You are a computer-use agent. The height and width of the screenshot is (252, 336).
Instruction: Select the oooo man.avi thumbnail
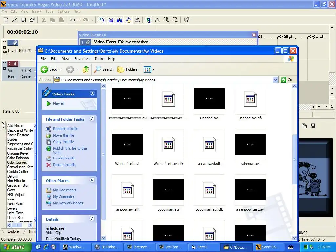168,190
